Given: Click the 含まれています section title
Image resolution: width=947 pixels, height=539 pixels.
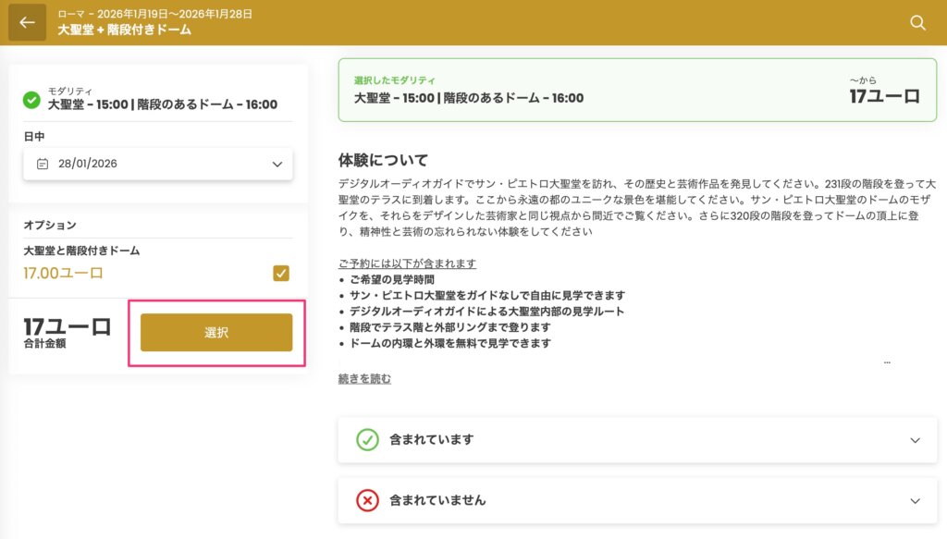Looking at the screenshot, I should pyautogui.click(x=431, y=440).
